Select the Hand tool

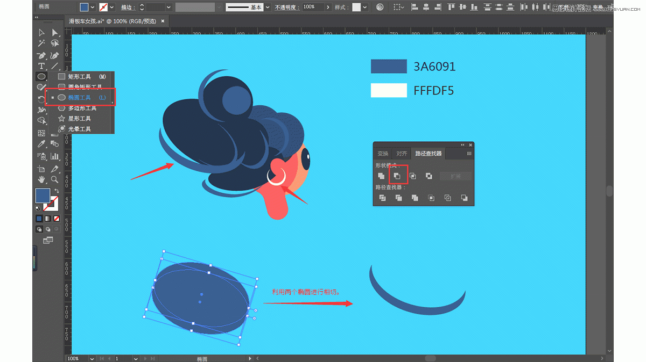(41, 179)
